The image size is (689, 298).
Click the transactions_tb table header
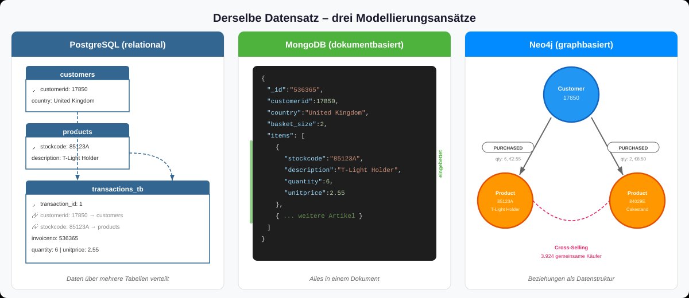pyautogui.click(x=118, y=188)
